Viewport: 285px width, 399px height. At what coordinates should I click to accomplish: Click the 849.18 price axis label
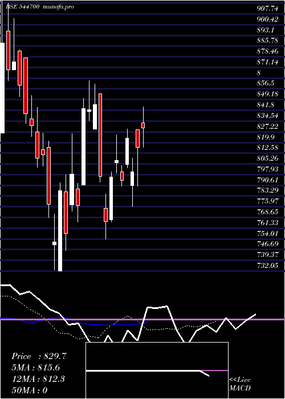(267, 93)
